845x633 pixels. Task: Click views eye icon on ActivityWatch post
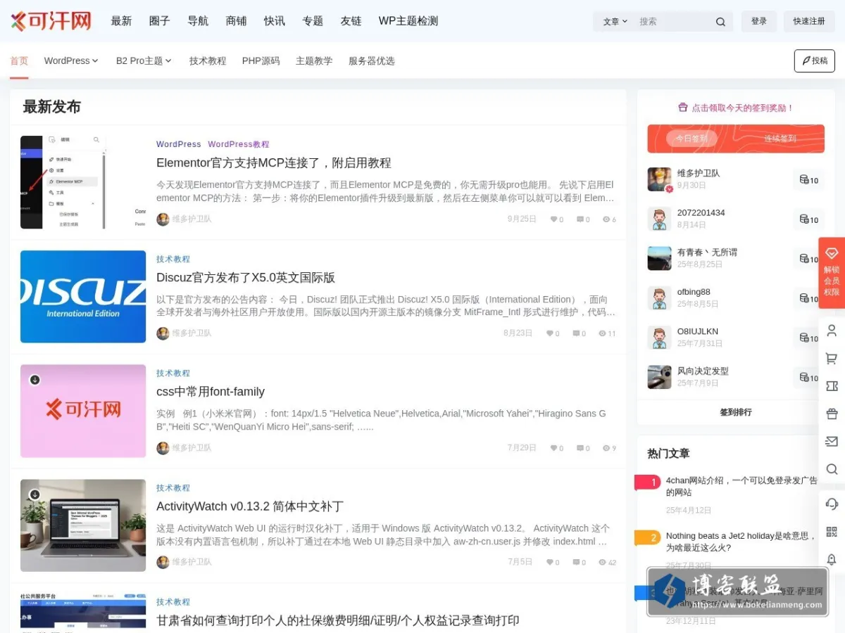602,562
